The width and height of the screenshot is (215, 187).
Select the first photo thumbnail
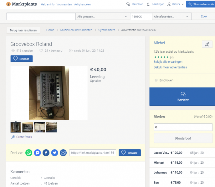tap(16, 127)
